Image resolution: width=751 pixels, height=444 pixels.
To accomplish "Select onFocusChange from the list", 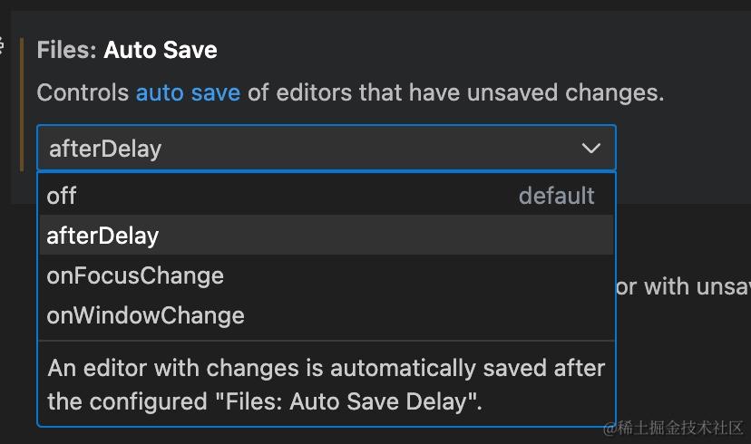I will point(135,275).
